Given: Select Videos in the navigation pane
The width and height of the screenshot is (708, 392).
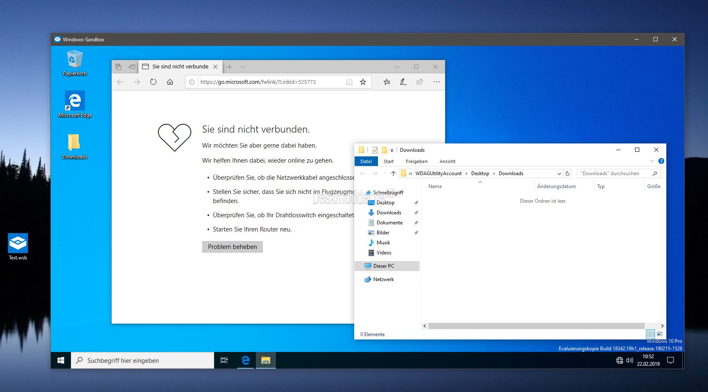Looking at the screenshot, I should point(384,253).
